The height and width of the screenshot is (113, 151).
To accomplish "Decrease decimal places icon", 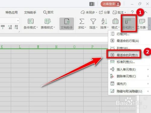I will (x=16, y=27).
